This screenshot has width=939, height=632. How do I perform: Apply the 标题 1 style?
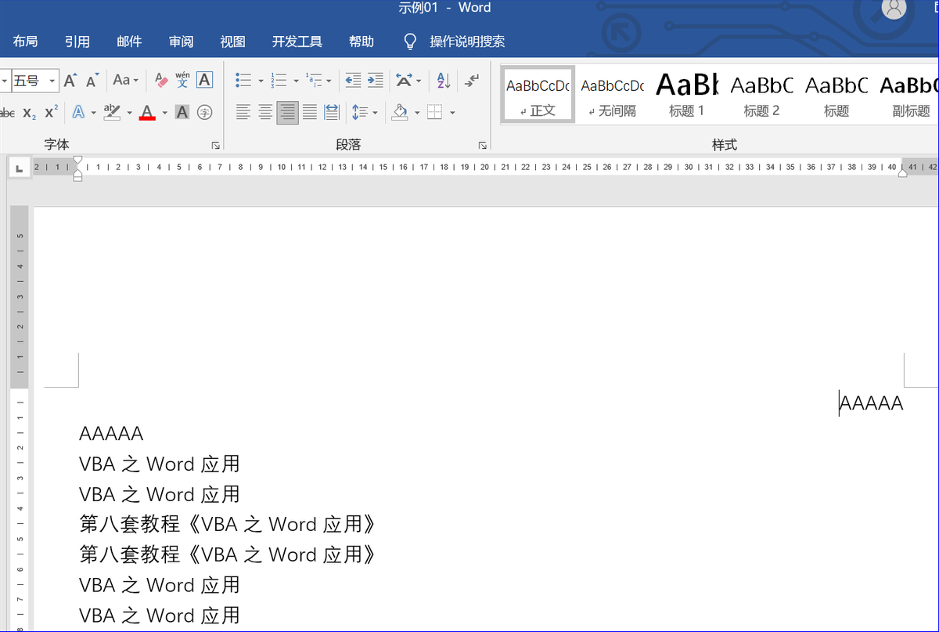tap(687, 94)
